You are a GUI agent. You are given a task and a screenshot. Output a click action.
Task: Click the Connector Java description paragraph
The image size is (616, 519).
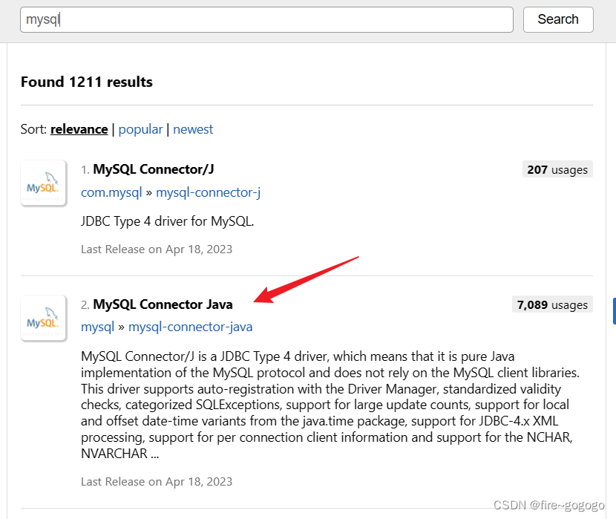[330, 405]
